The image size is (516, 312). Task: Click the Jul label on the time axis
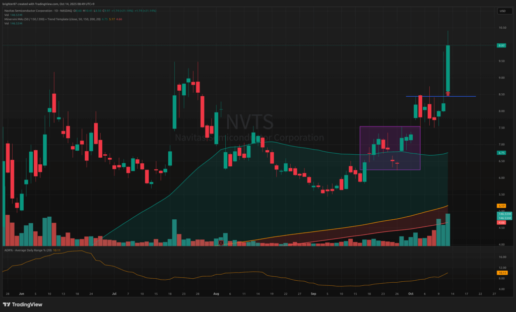114,293
